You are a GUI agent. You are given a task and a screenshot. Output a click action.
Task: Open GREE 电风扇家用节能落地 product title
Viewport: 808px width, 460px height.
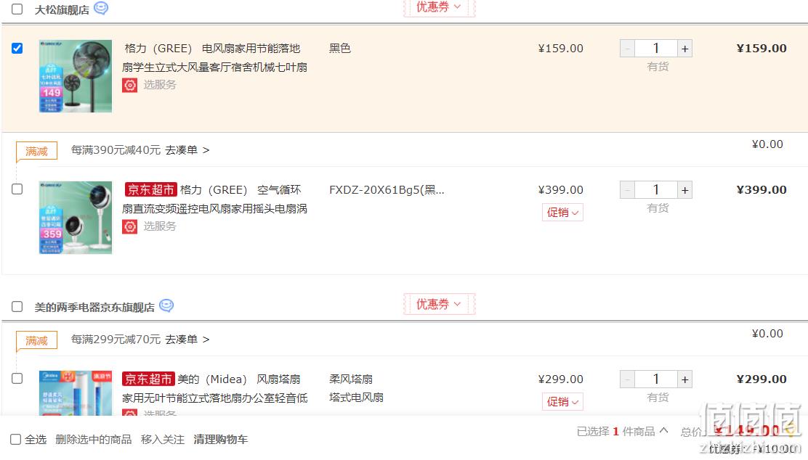tap(214, 57)
